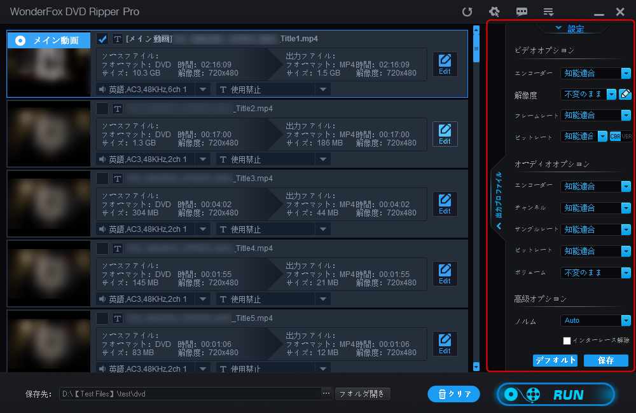Click the rename T icon for Title1.mp4
The height and width of the screenshot is (413, 636).
click(x=118, y=39)
